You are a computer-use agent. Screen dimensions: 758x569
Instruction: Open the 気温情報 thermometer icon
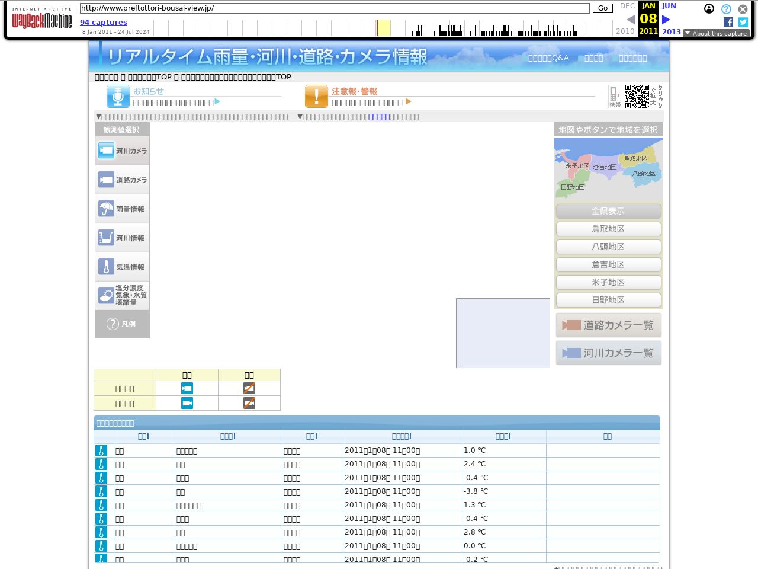pos(107,267)
